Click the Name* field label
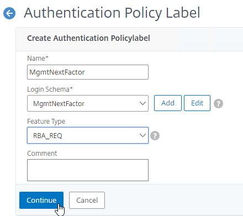Screen dimensions: 243x216 (x=38, y=59)
